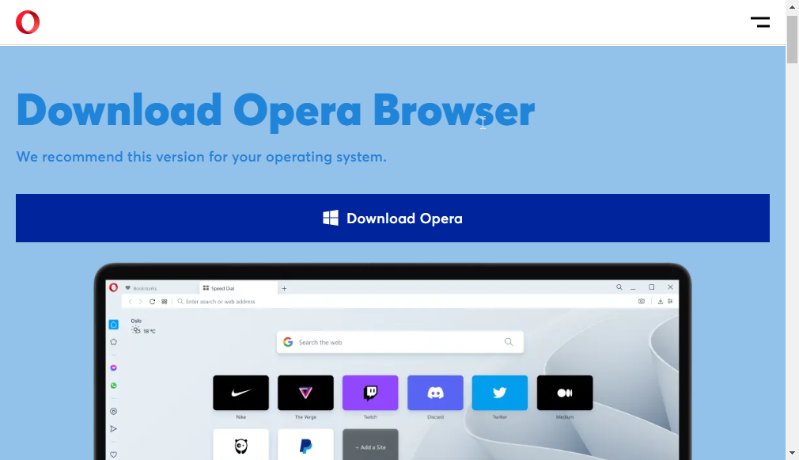
Task: Click the blue home icon in mockup sidebar
Action: (x=114, y=325)
